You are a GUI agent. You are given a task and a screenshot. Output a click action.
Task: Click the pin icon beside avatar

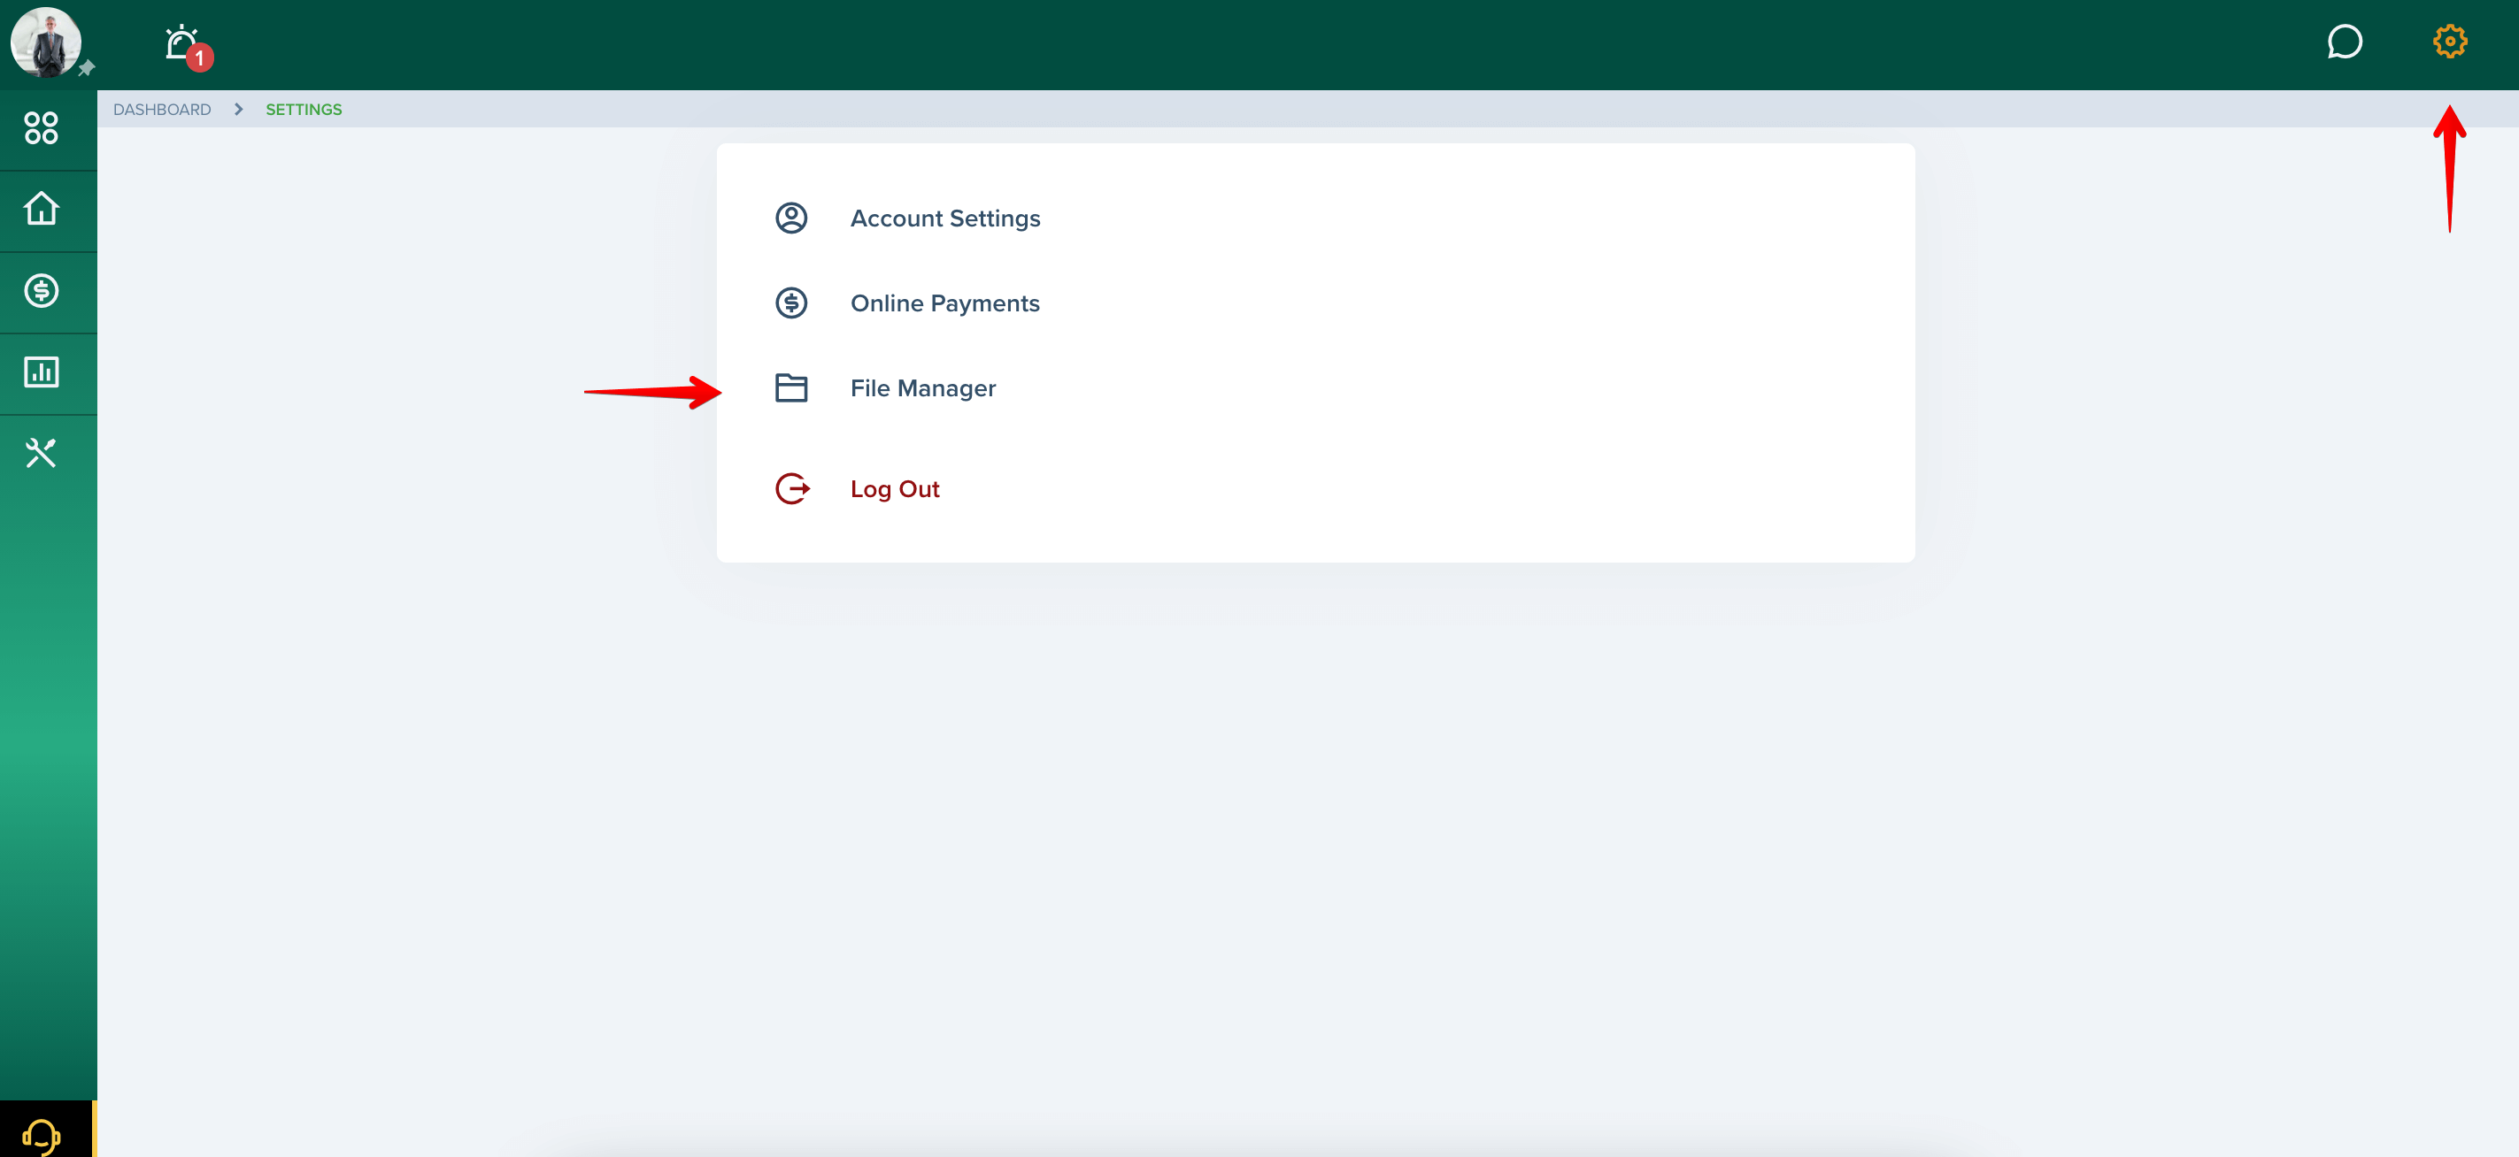[x=87, y=67]
